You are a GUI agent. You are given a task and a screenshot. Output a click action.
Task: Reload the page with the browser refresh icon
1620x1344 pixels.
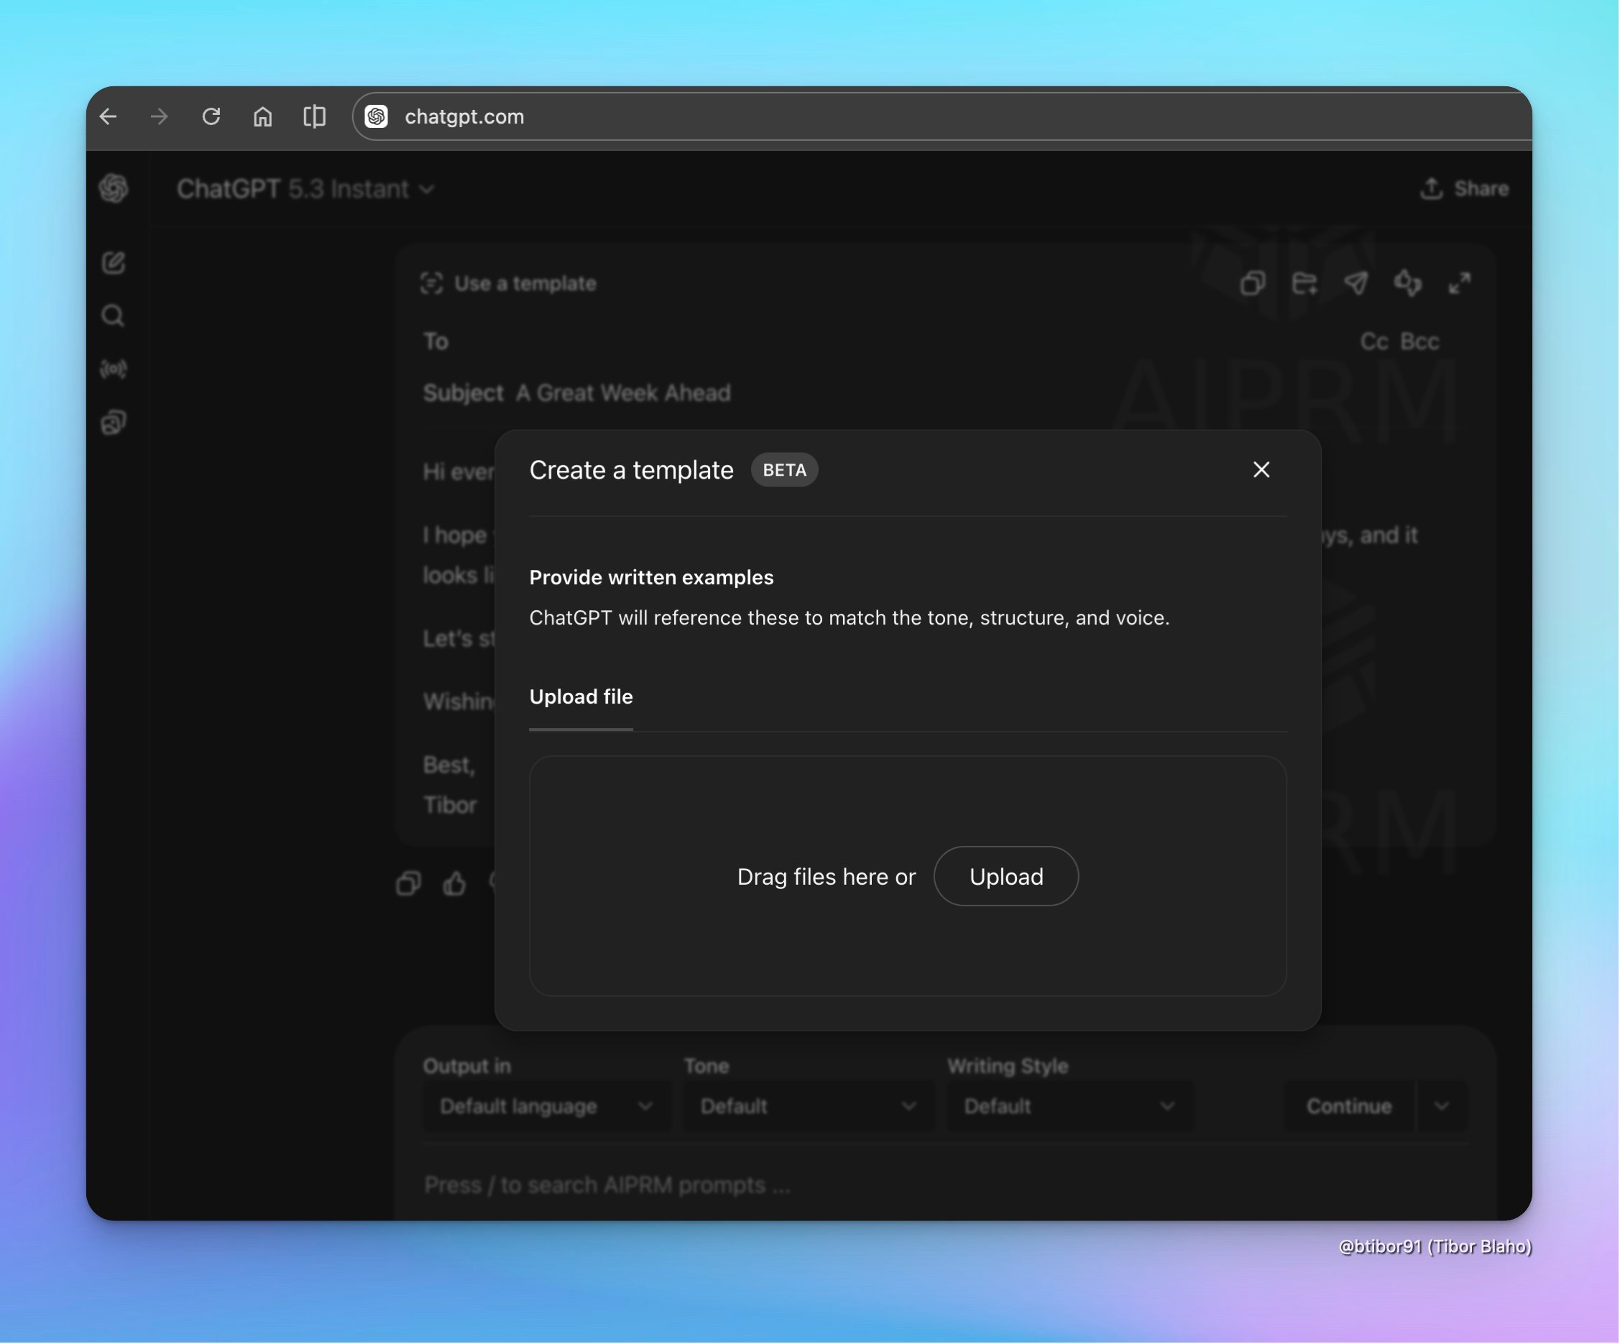211,116
